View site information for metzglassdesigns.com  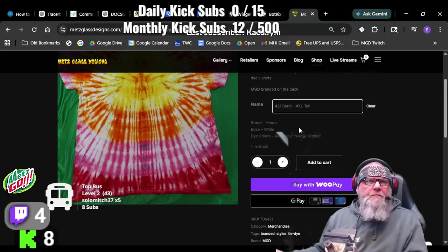click(x=63, y=30)
